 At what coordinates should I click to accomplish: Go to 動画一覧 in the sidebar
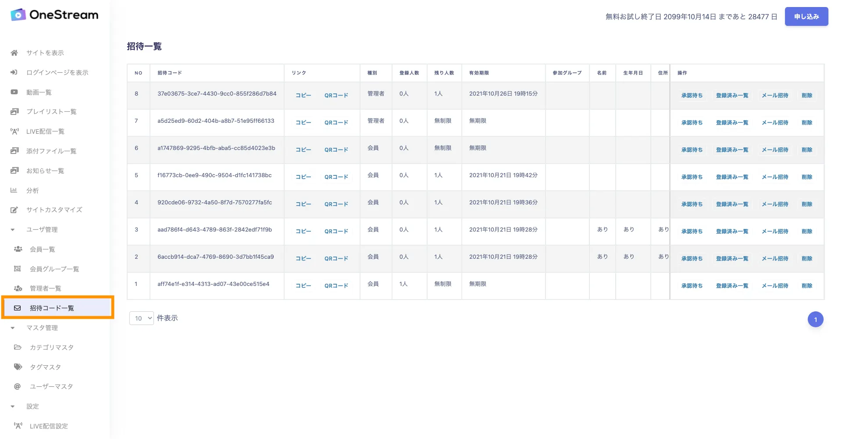click(x=39, y=92)
